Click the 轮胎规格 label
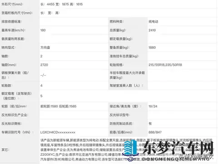Screen dimensions: 218x164 (117, 65)
